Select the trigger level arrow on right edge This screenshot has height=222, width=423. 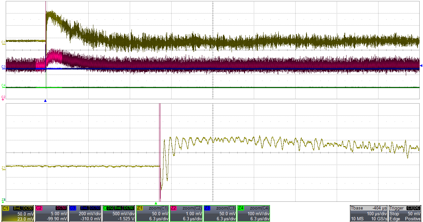pyautogui.click(x=421, y=65)
